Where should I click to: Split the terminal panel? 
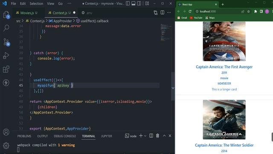pyautogui.click(x=151, y=136)
